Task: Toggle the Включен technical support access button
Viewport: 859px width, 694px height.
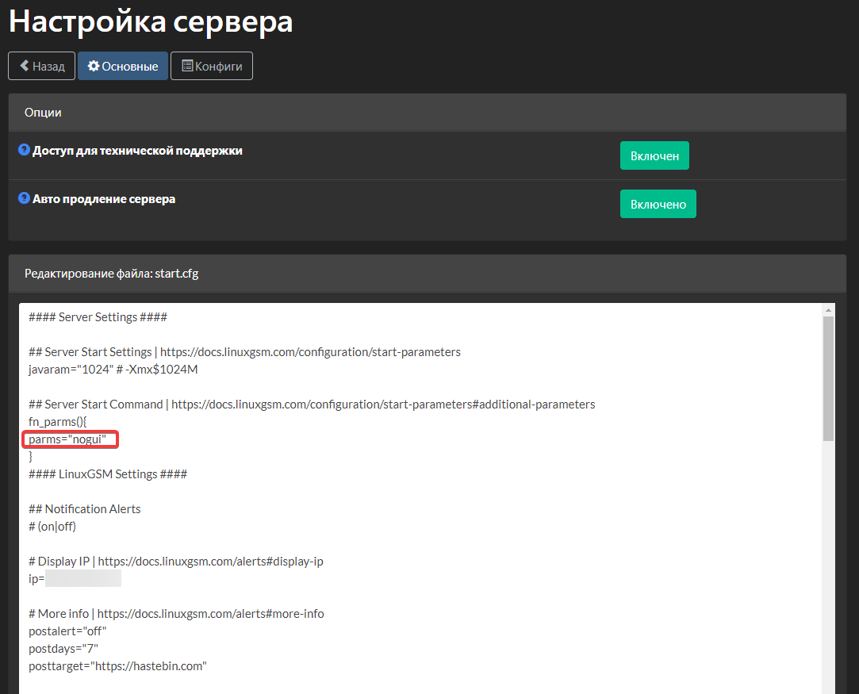Action: tap(654, 155)
